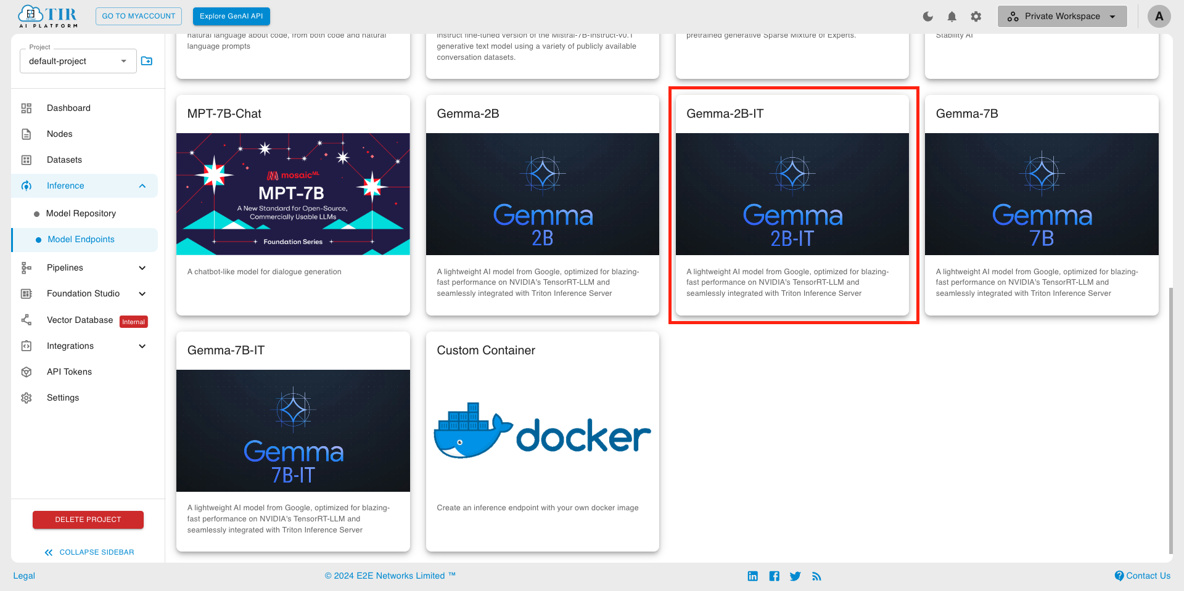
Task: Click the Gemma-7B card title
Action: coord(967,114)
